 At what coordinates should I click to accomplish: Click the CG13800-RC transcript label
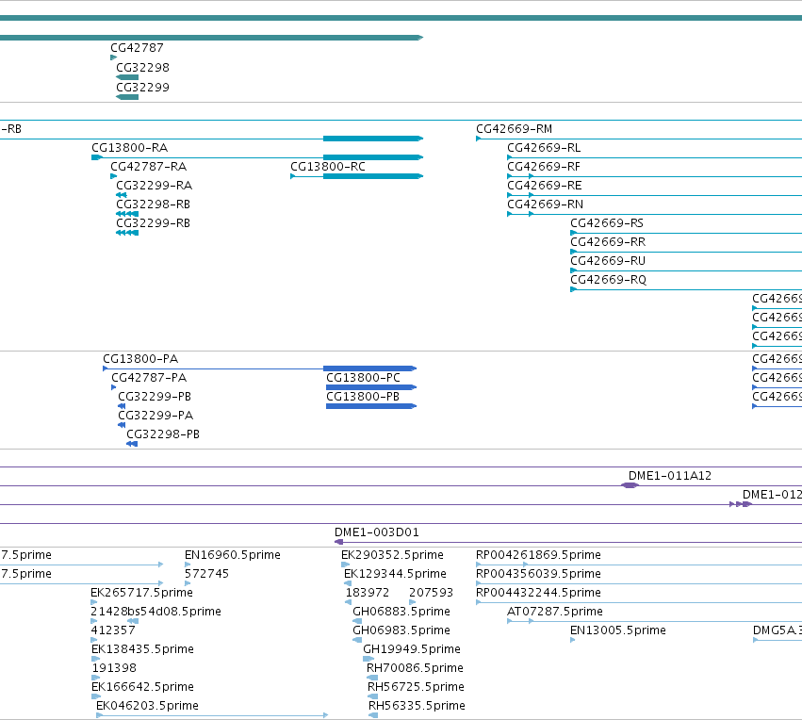(x=328, y=167)
